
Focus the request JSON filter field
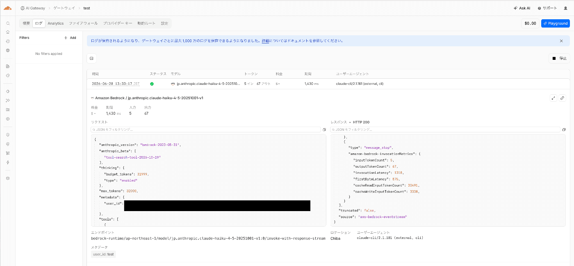(206, 130)
